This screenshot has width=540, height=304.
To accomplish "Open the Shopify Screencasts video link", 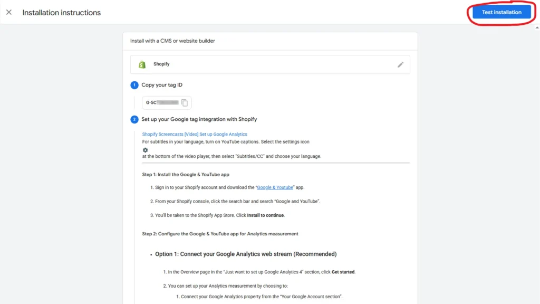I will point(194,134).
